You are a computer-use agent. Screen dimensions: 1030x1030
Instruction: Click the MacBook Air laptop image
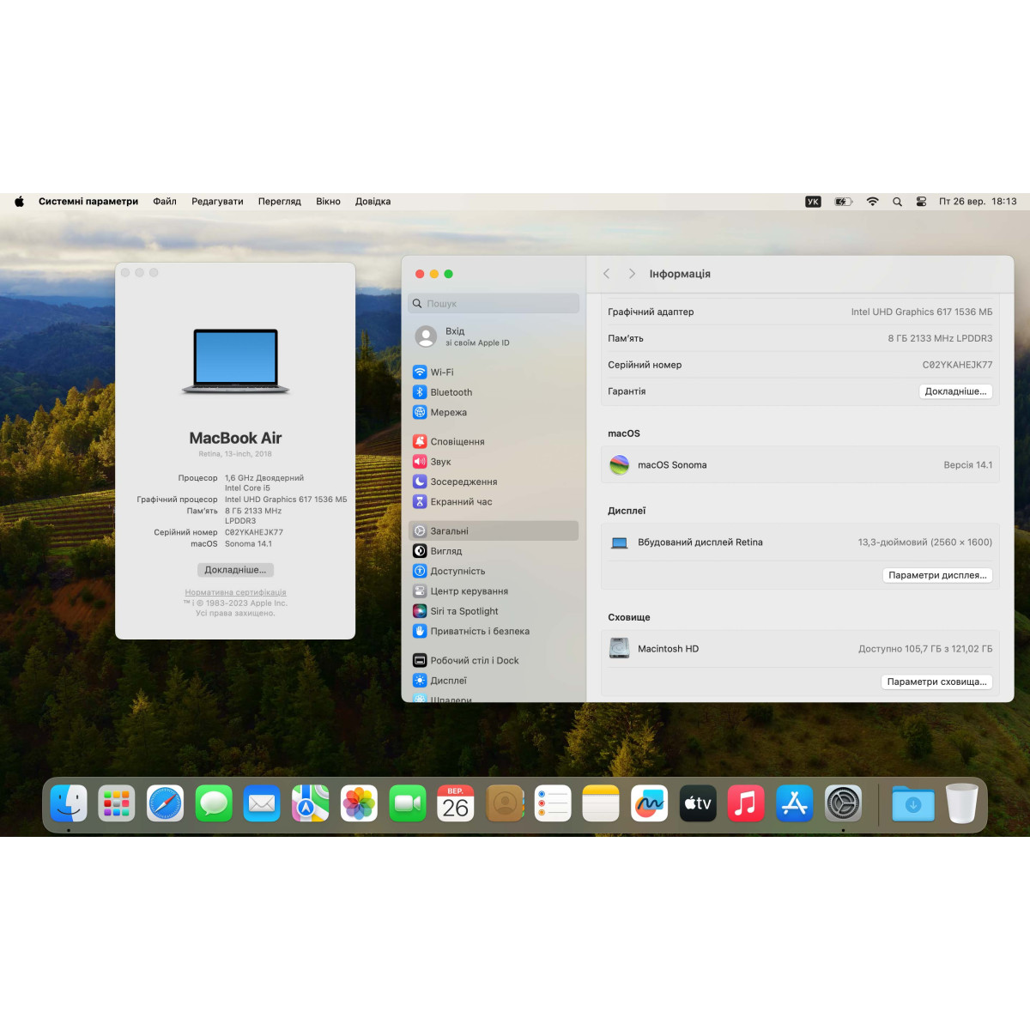coord(235,361)
